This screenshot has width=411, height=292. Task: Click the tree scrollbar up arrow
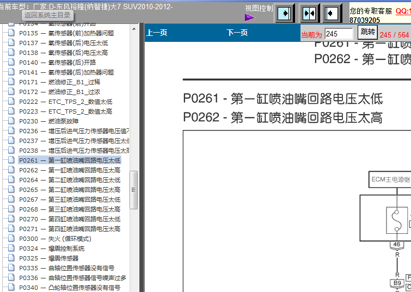[134, 29]
